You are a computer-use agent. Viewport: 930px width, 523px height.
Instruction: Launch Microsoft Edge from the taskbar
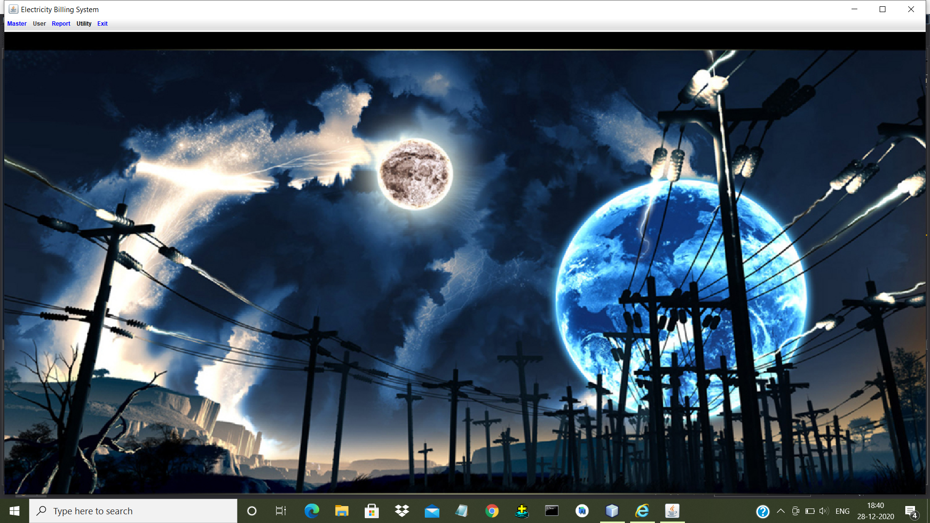pyautogui.click(x=311, y=511)
